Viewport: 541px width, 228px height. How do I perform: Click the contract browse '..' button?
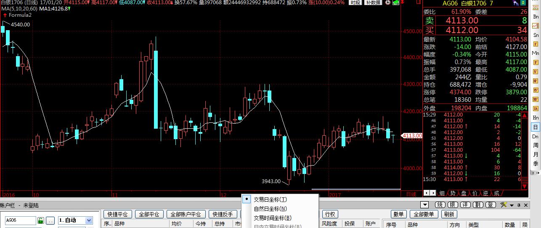[50, 220]
